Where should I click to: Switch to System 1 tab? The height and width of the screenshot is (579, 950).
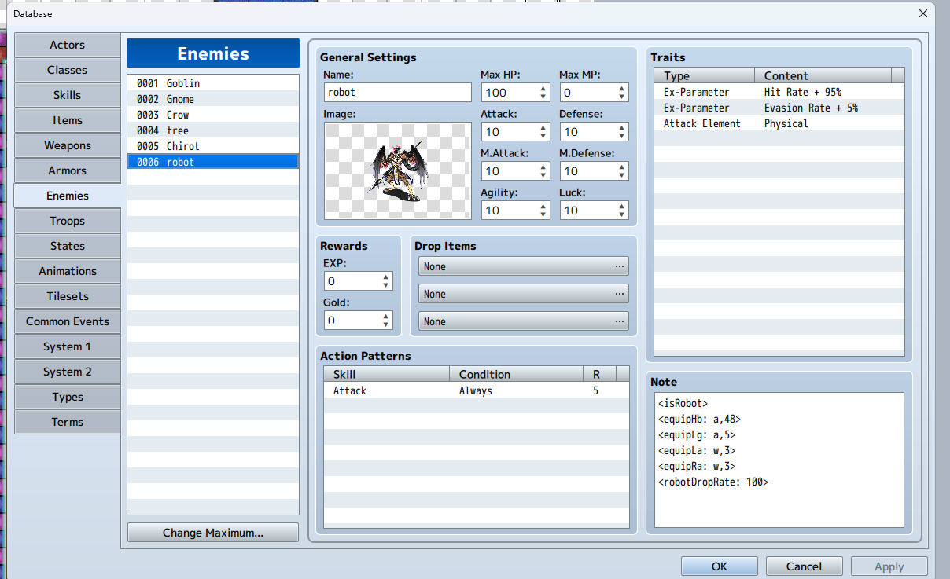[x=68, y=346]
